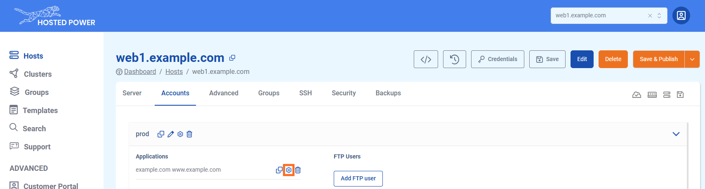
Task: Clear the web1.example.com host selection
Action: [650, 16]
